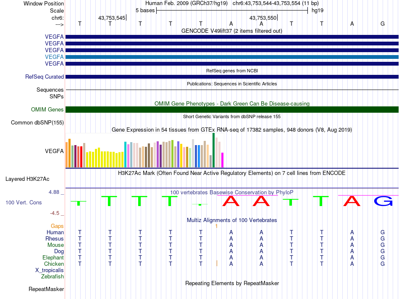Screen dimensions: 399x299
Task: Click the first orange GTEx expression bar
Action: click(x=67, y=155)
